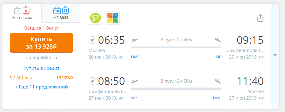The image size is (285, 112).
Task: Click the 10 kg carry-on bag icon
Action: point(57,11)
